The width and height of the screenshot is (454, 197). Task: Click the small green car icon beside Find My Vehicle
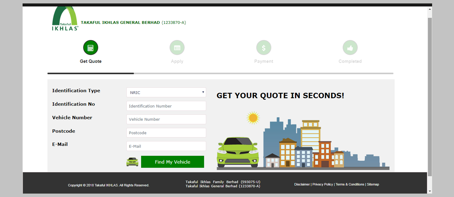132,162
